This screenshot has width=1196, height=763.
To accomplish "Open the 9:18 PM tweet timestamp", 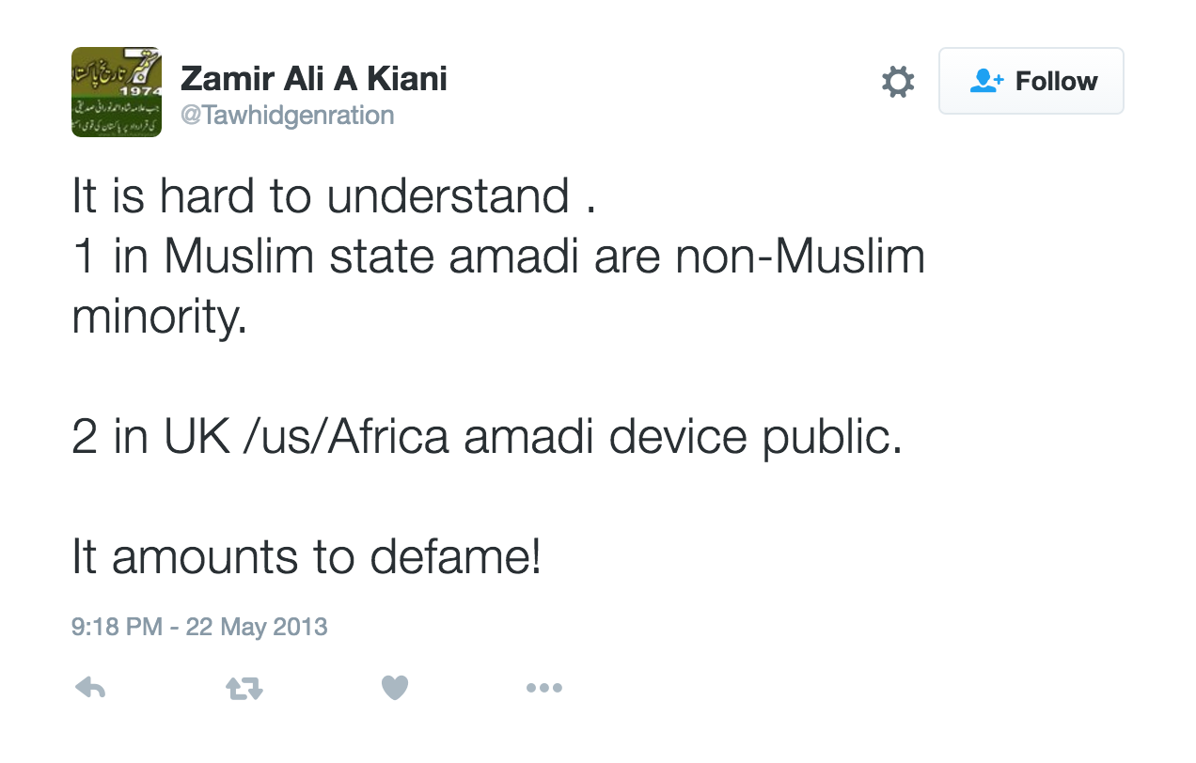I will (117, 627).
